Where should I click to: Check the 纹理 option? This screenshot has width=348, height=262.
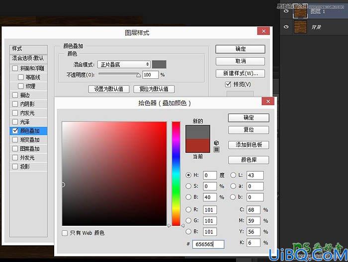(21, 86)
